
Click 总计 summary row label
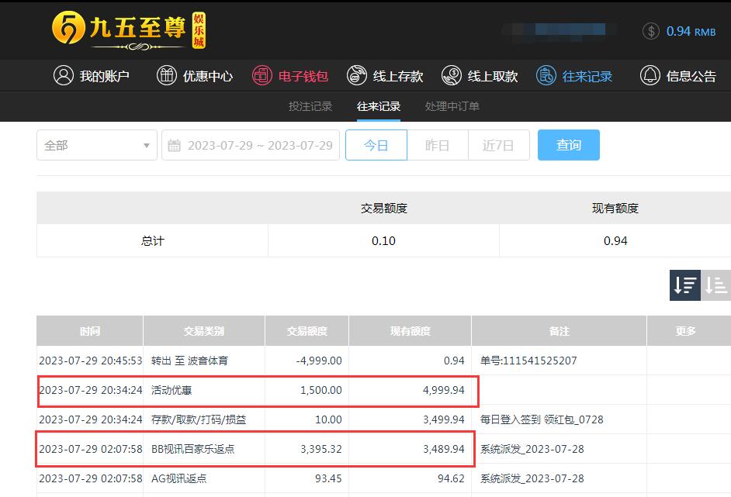[x=152, y=241]
